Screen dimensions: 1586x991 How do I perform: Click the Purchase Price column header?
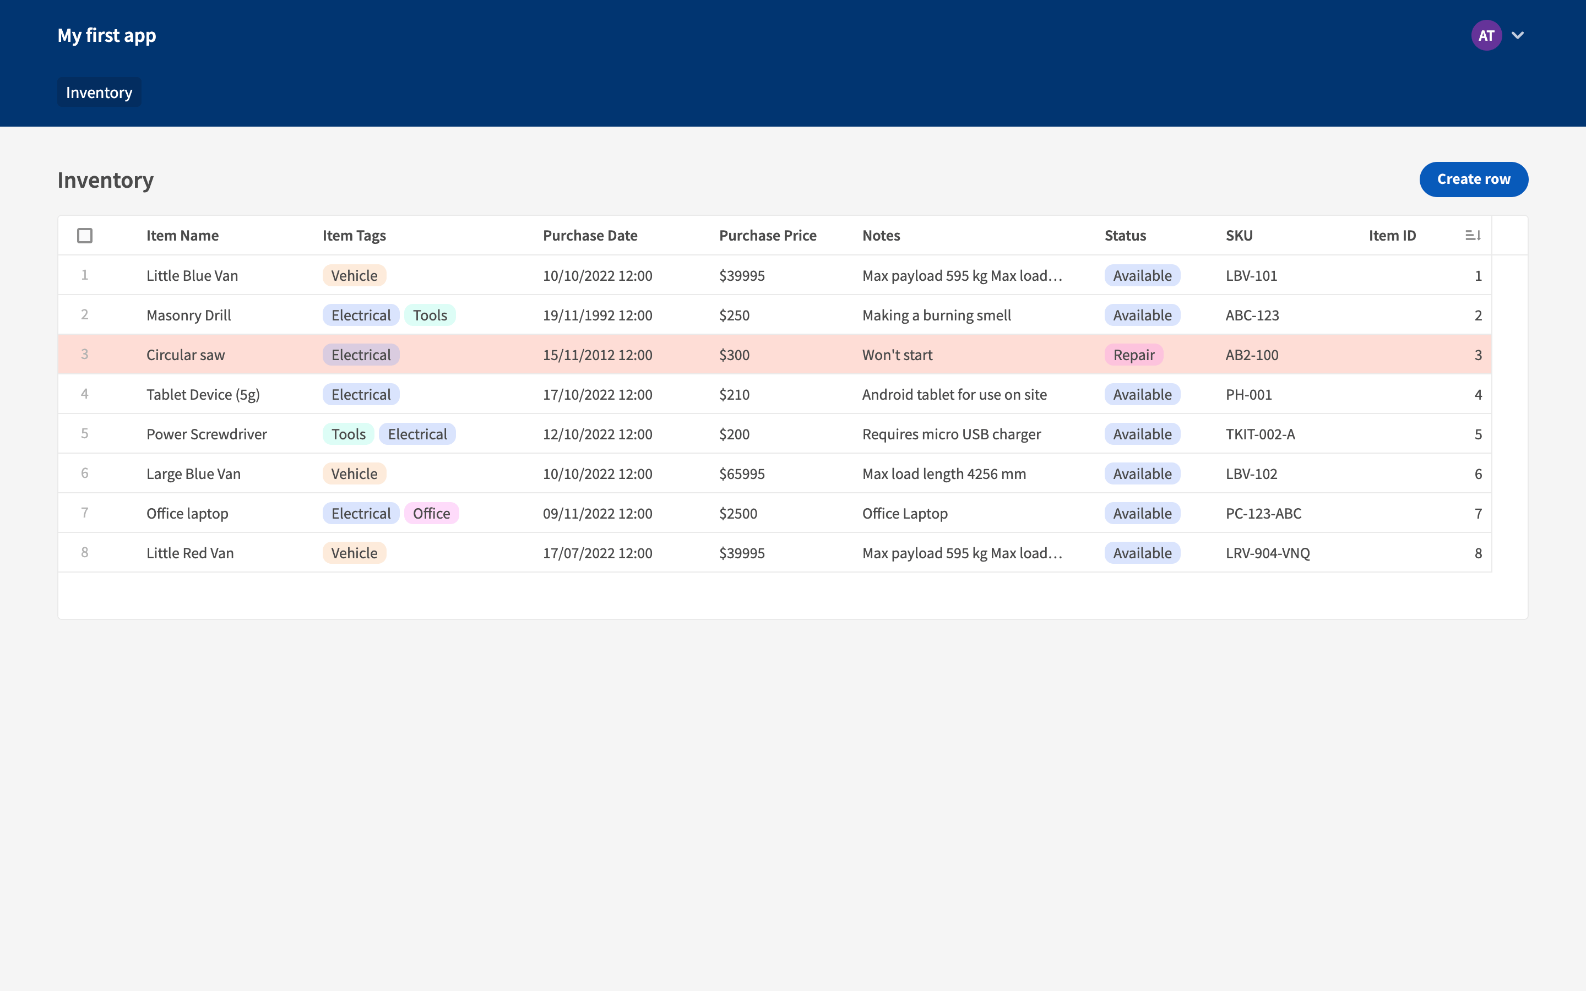[768, 235]
